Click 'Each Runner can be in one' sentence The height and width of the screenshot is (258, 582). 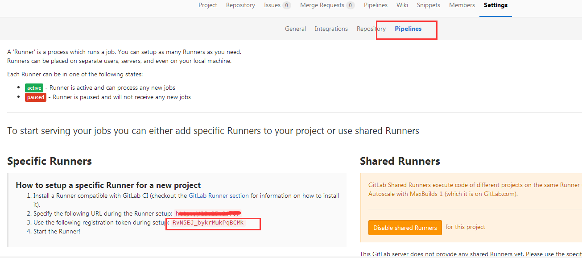pyautogui.click(x=75, y=74)
